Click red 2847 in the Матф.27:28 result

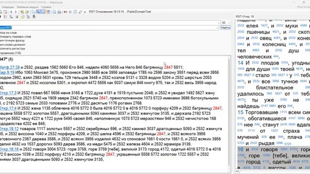pyautogui.click(x=168, y=67)
